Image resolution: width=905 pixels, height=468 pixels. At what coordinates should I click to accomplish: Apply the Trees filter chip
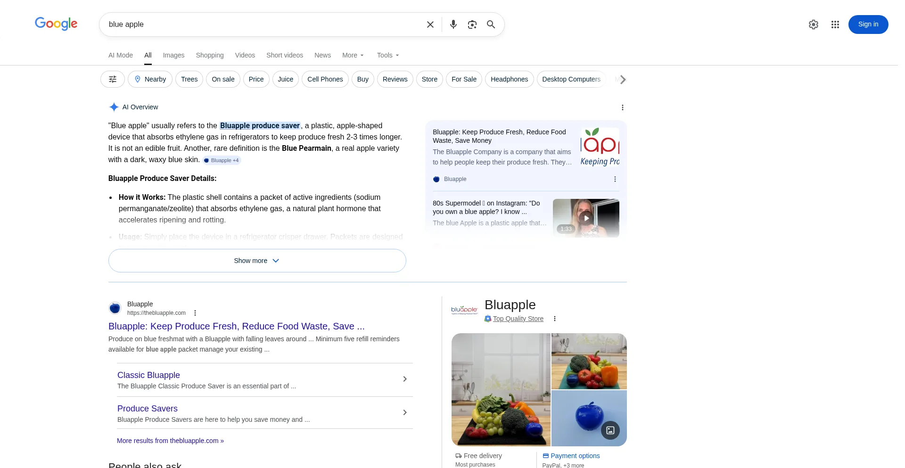(x=189, y=79)
